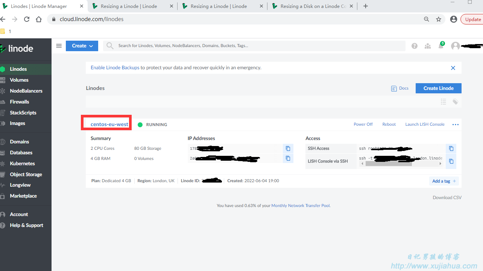Click the search Linodes field
This screenshot has height=271, width=483.
[254, 46]
